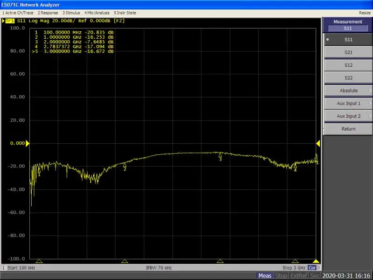The width and height of the screenshot is (373, 280).
Task: Open the 4 Mkr/Analysis menu
Action: (97, 13)
